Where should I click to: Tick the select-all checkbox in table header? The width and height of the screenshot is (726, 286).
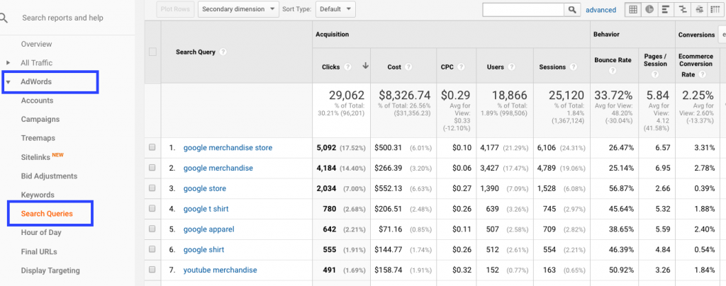click(x=153, y=52)
